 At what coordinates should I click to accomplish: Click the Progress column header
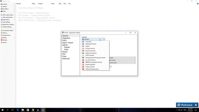click(40, 3)
